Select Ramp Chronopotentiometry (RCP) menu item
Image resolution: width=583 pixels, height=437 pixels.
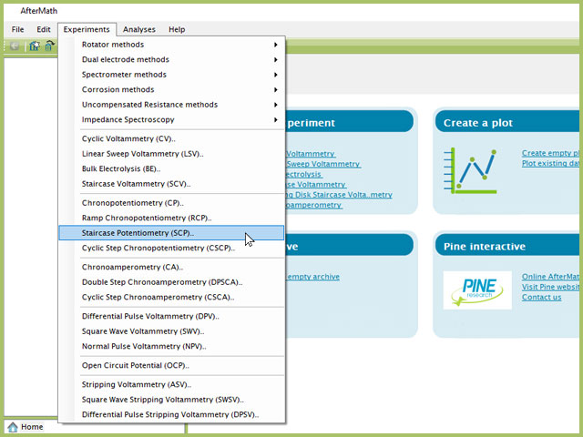coord(172,218)
